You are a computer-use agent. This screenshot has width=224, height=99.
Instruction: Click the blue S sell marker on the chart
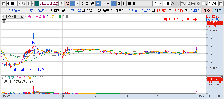tap(34, 43)
